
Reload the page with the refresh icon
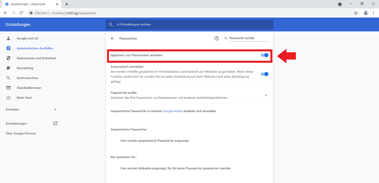tap(21, 13)
